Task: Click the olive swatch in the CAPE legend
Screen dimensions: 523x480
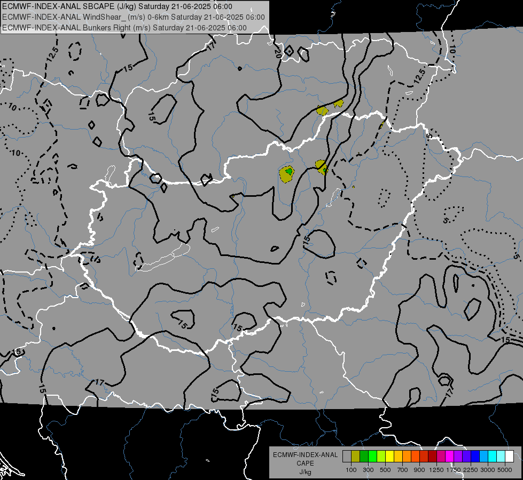Action: click(x=356, y=457)
